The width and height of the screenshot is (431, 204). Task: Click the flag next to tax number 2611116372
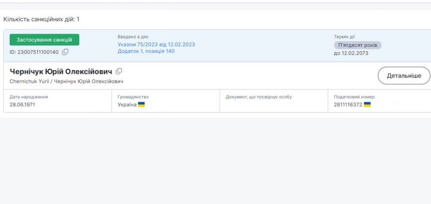pyautogui.click(x=367, y=105)
